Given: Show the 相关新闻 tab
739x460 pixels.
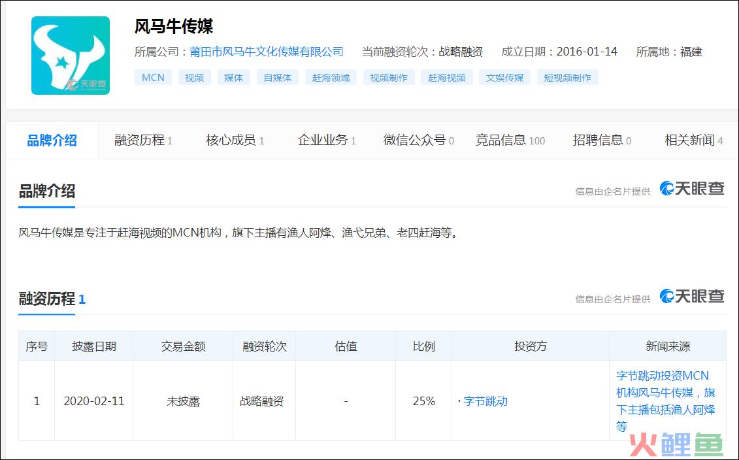Looking at the screenshot, I should (693, 140).
